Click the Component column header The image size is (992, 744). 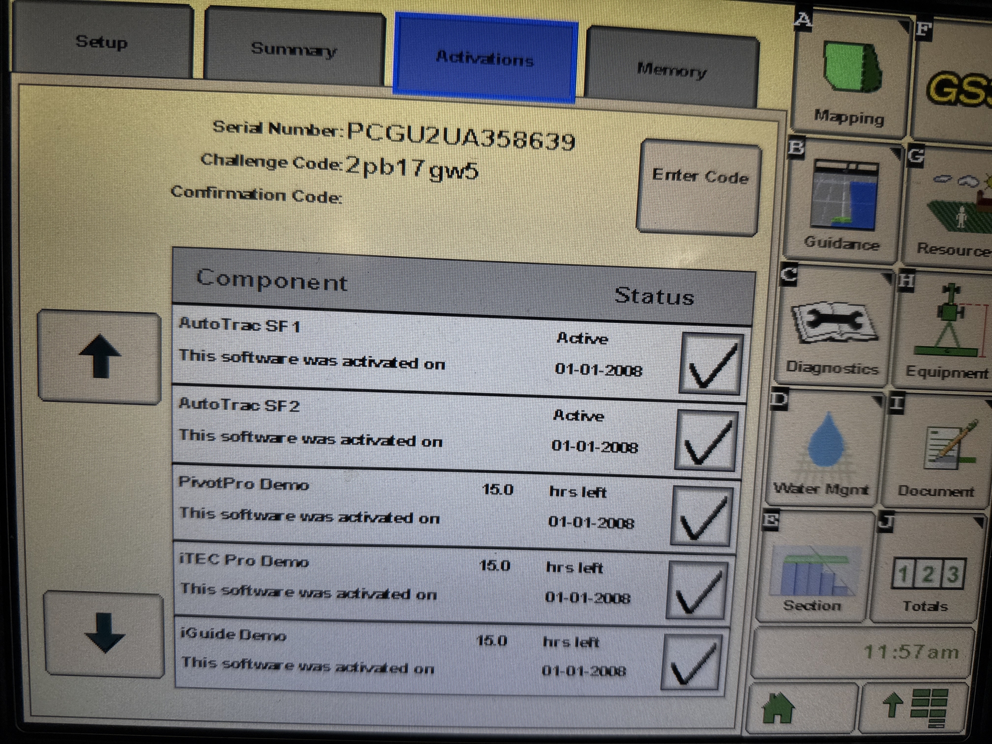pos(272,280)
